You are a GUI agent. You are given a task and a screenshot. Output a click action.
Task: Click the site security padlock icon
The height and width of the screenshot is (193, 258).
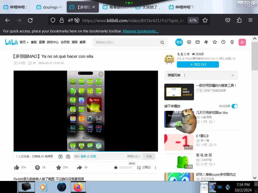(x=62, y=20)
